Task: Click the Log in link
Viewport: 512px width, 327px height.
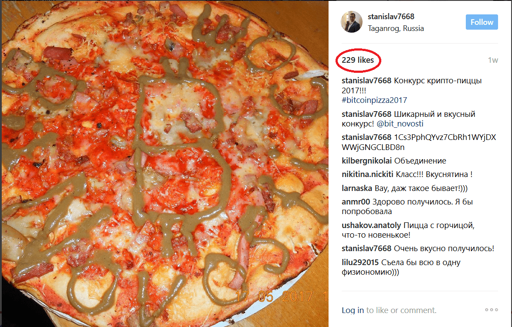Action: (x=353, y=310)
